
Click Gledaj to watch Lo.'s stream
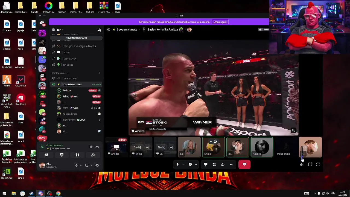click(161, 147)
